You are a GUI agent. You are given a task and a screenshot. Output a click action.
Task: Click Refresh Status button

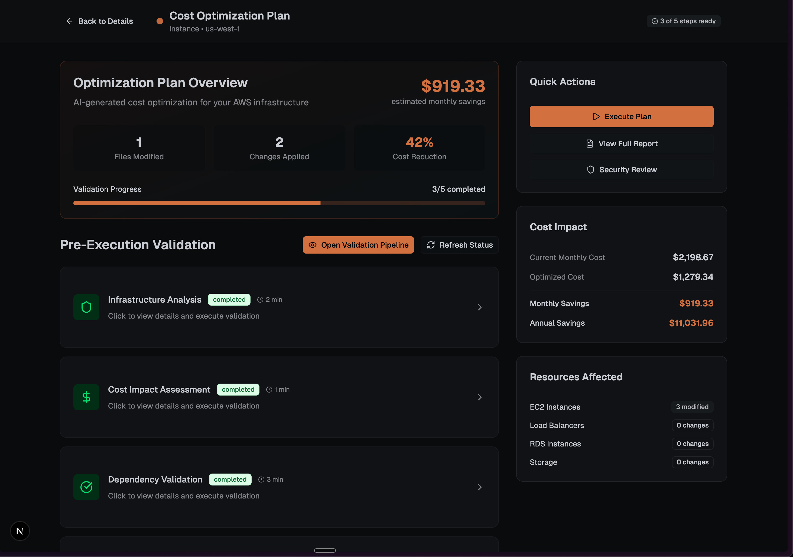[x=459, y=245]
